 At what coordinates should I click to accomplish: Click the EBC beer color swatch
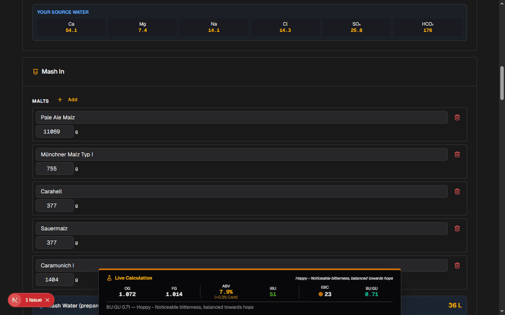[x=321, y=294]
